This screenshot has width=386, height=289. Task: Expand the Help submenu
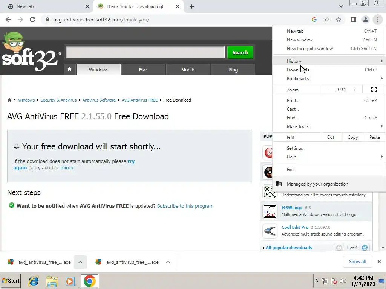pos(329,157)
